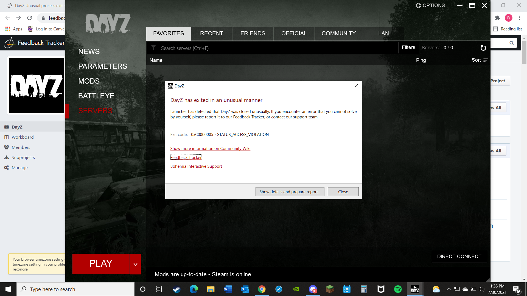Viewport: 527px width, 296px height.
Task: Open Windows Start menu
Action: point(8,289)
